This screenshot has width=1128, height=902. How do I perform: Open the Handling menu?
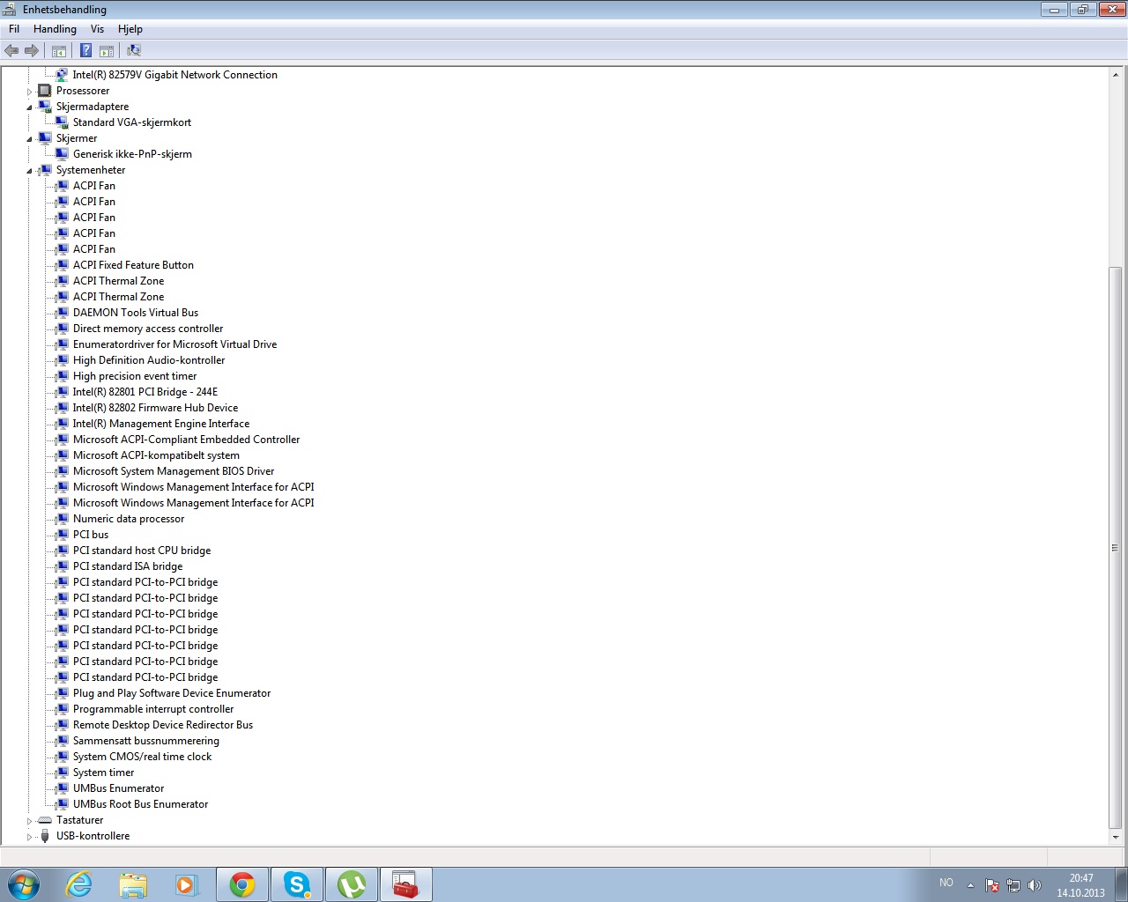pos(55,29)
